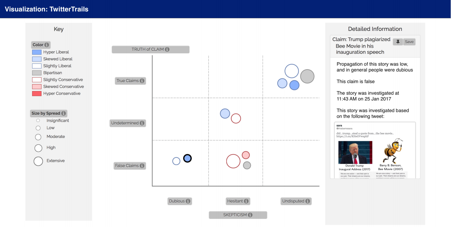Select the highlighted hyper liberal false-claim bubble
The image size is (451, 231).
click(187, 158)
